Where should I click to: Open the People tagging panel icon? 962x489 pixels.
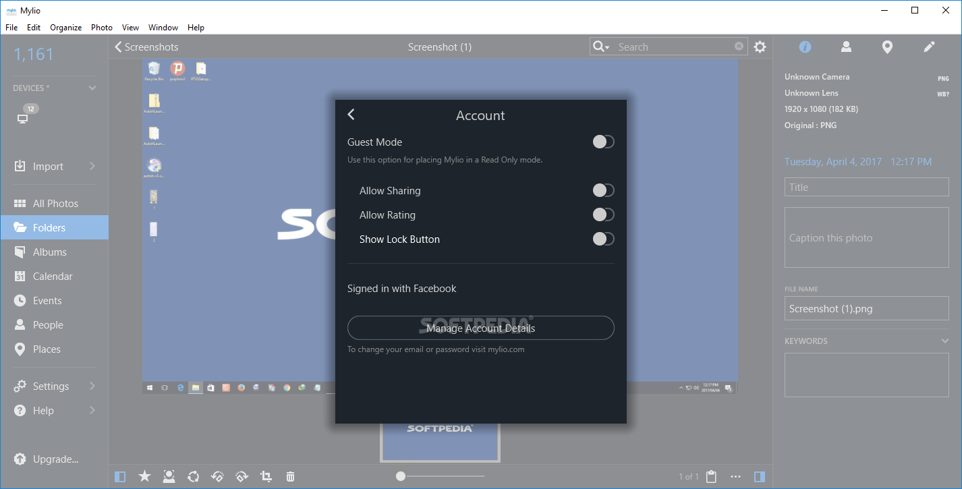[846, 47]
